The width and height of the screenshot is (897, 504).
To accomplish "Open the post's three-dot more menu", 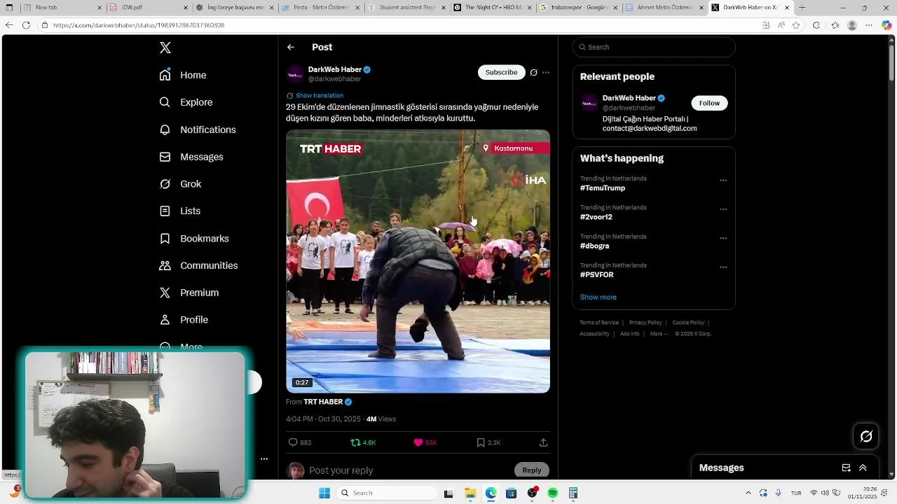I will [546, 72].
